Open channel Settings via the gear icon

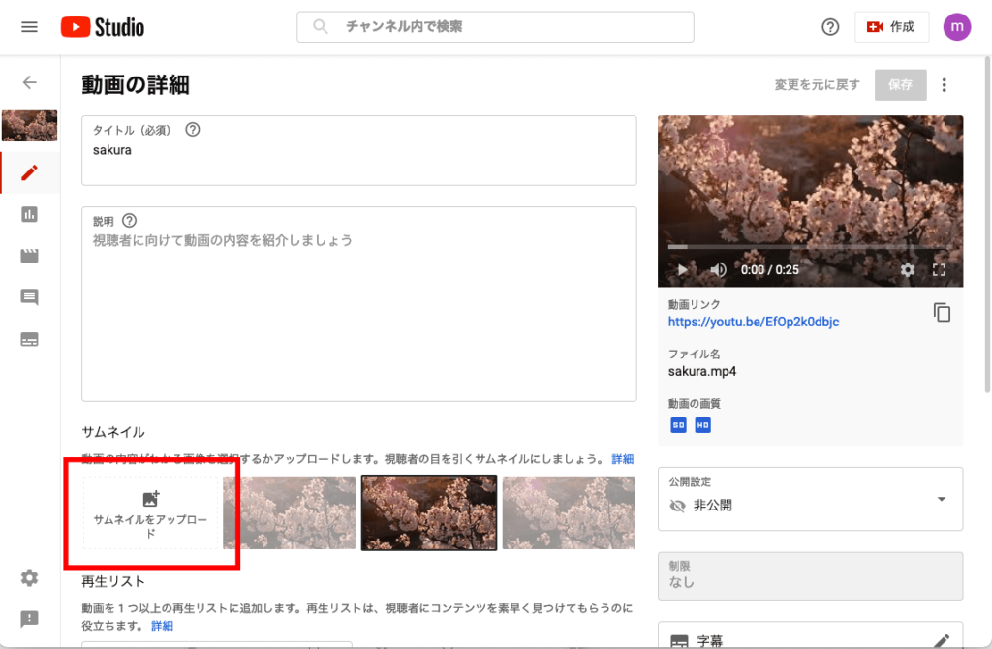point(29,577)
